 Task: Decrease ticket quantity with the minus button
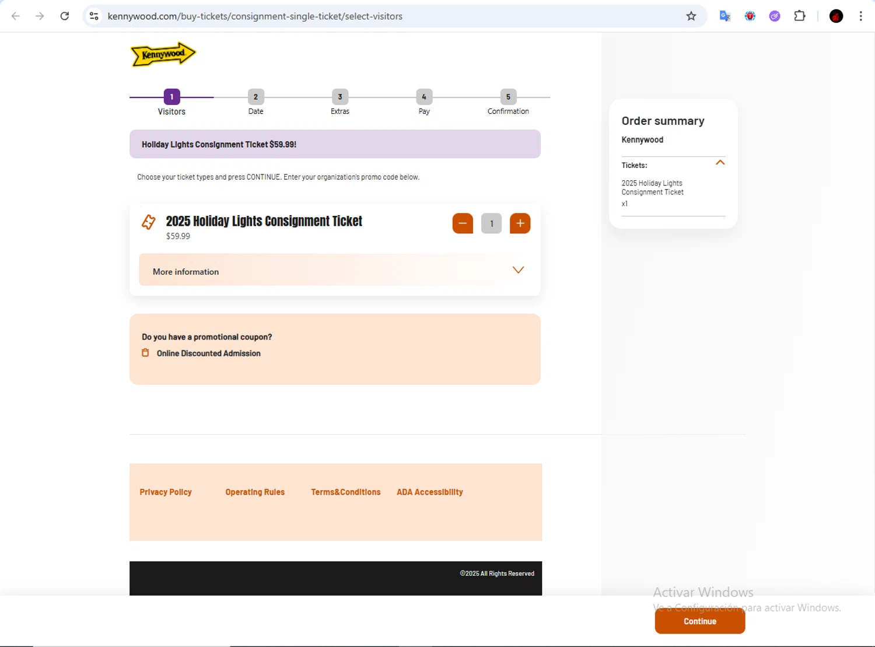coord(463,223)
